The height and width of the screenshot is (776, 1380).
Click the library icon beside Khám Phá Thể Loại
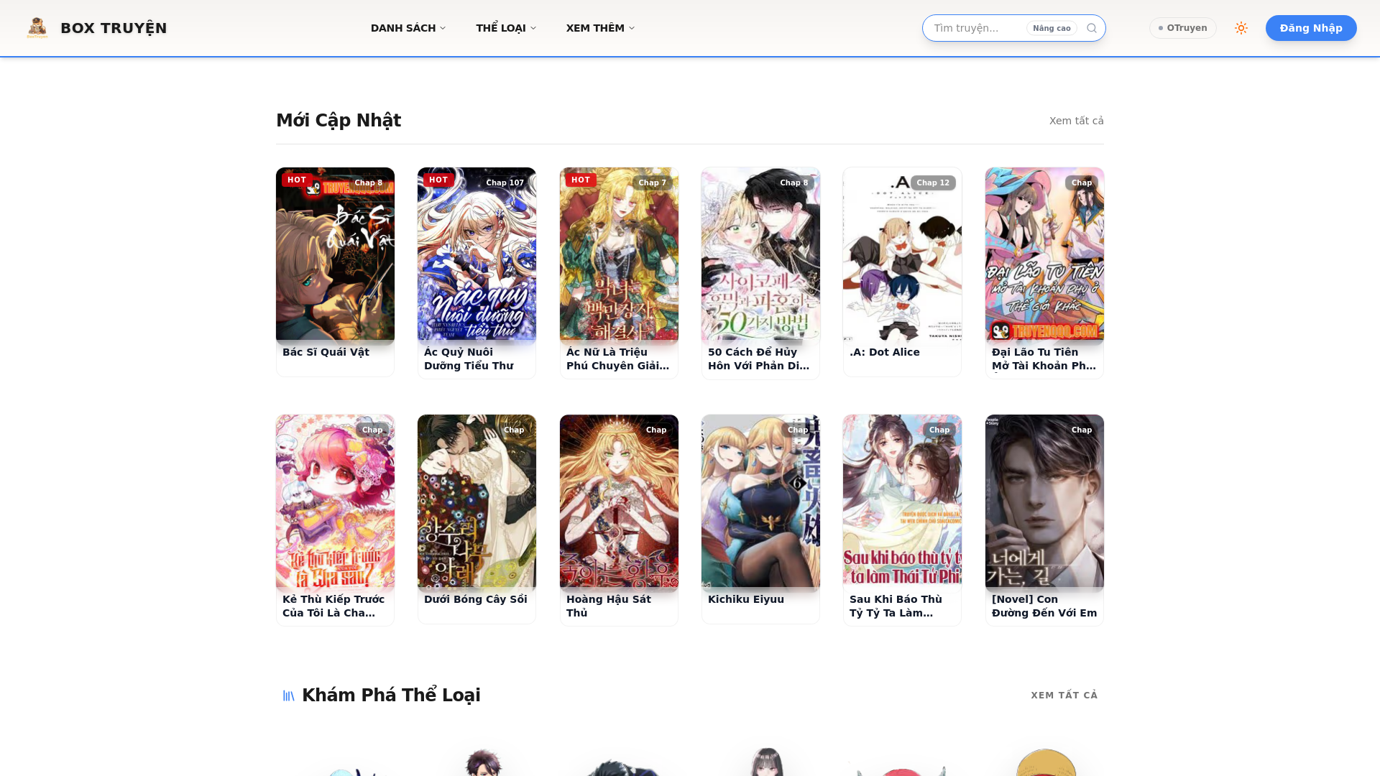pos(289,696)
